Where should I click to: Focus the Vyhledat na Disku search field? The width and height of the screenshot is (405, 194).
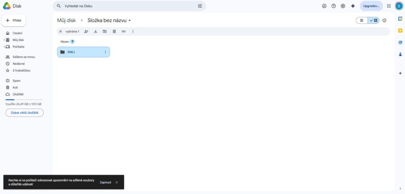129,6
